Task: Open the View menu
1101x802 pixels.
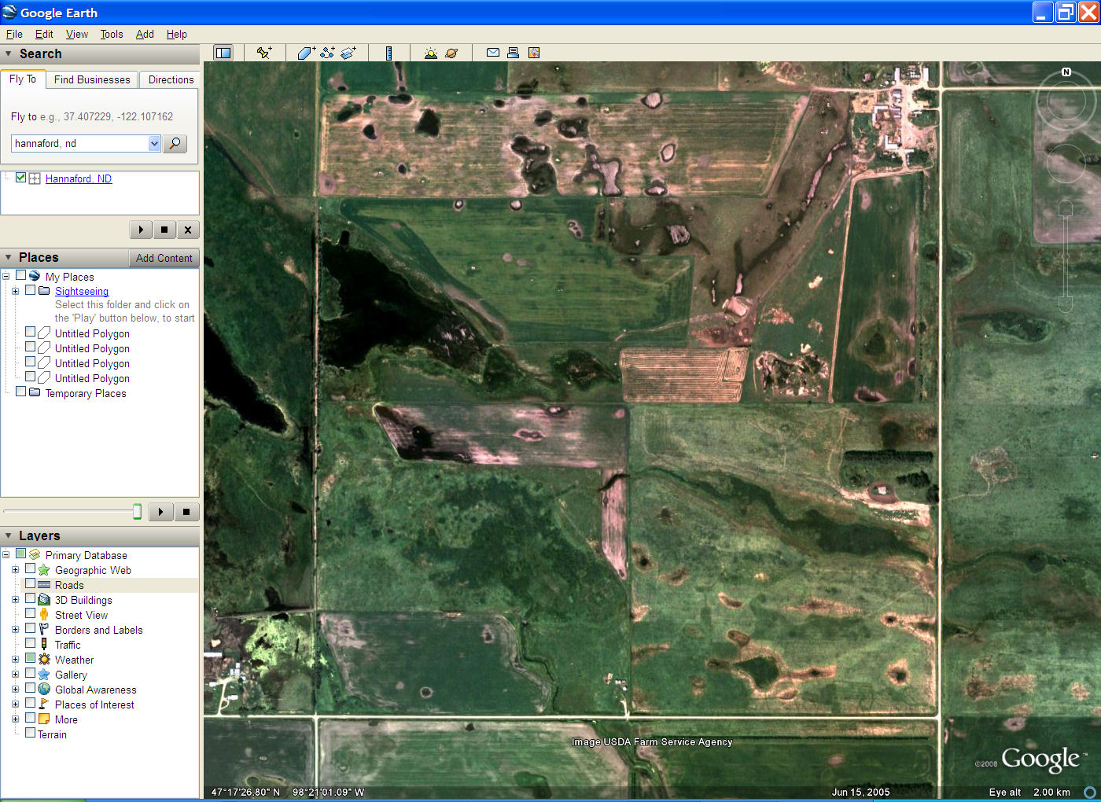Action: click(77, 34)
